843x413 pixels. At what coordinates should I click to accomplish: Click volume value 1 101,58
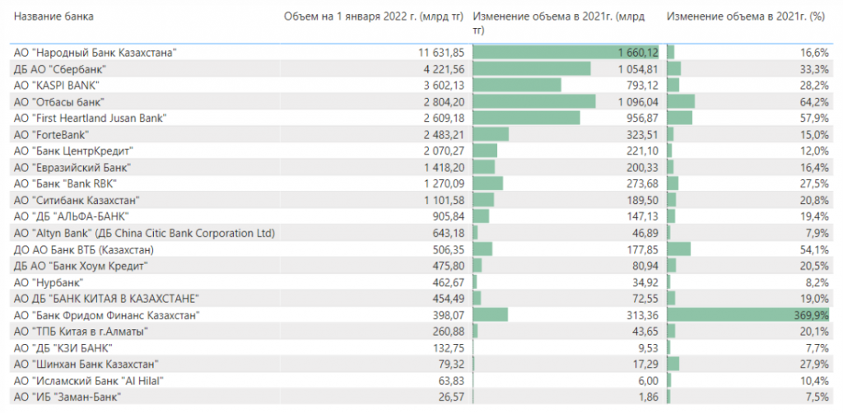click(x=444, y=200)
